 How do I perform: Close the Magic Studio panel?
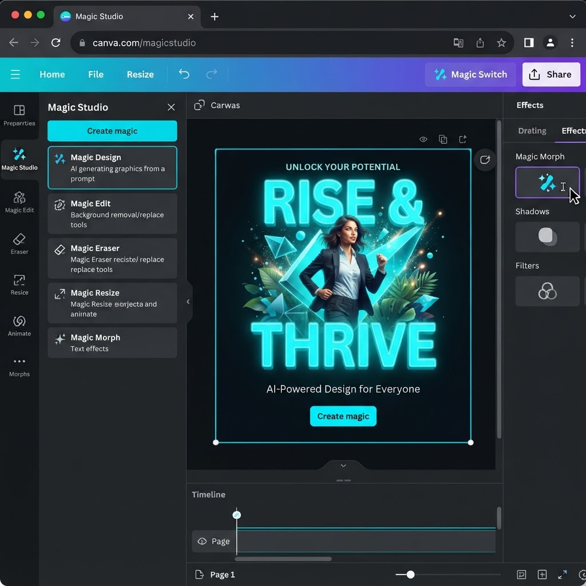pyautogui.click(x=171, y=107)
